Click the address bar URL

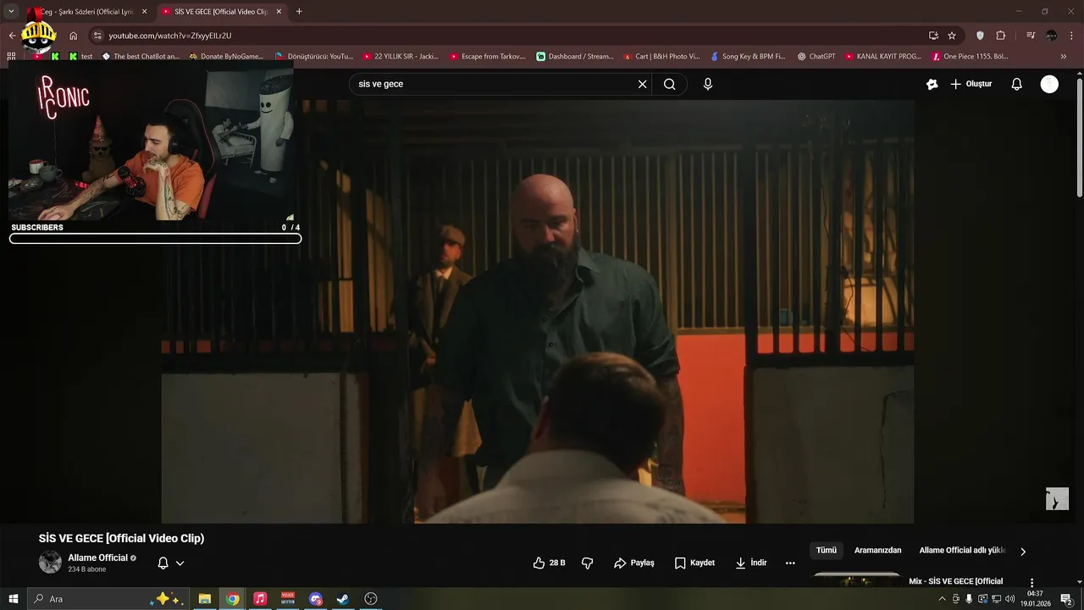(x=169, y=36)
